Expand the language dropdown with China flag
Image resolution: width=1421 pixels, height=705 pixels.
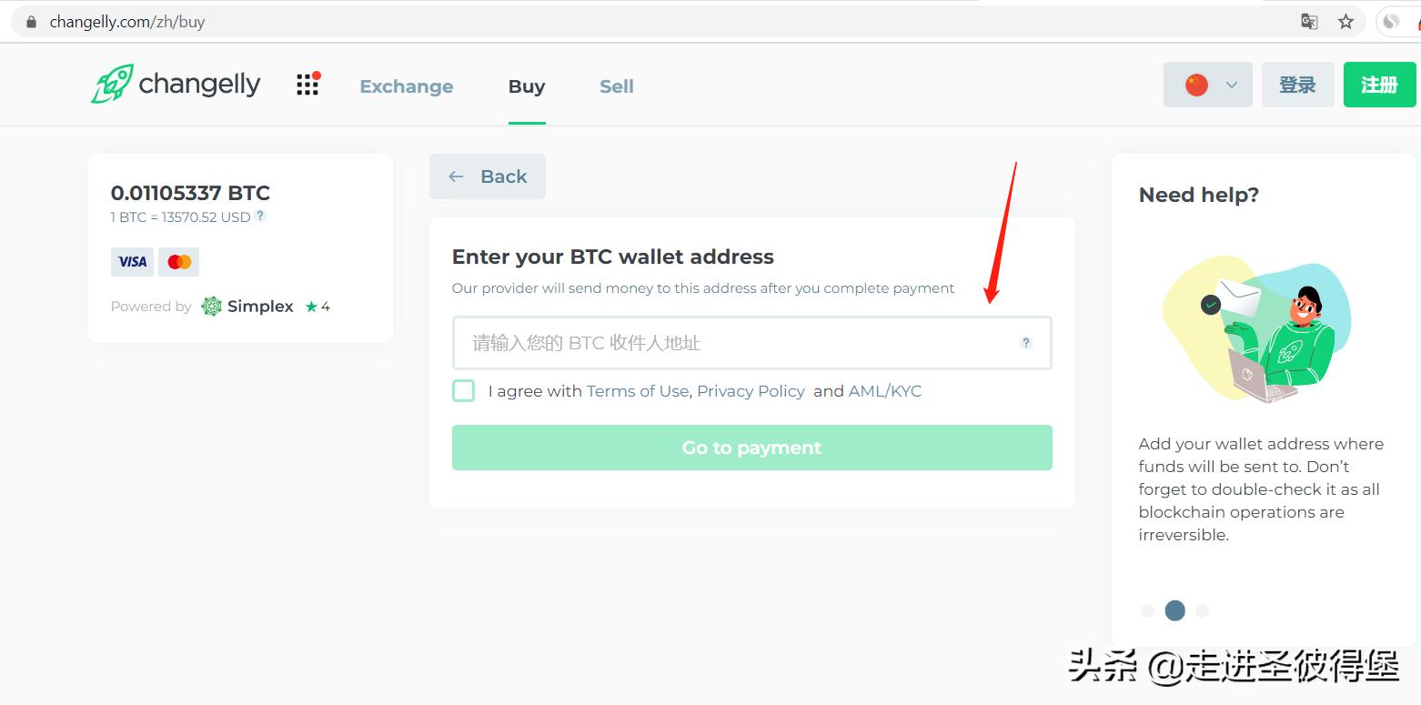[x=1207, y=85]
